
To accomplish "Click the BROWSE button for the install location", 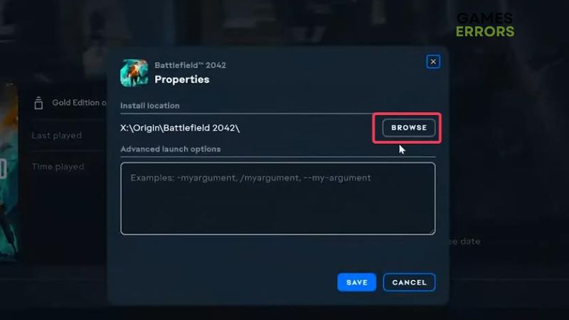I will [x=409, y=128].
